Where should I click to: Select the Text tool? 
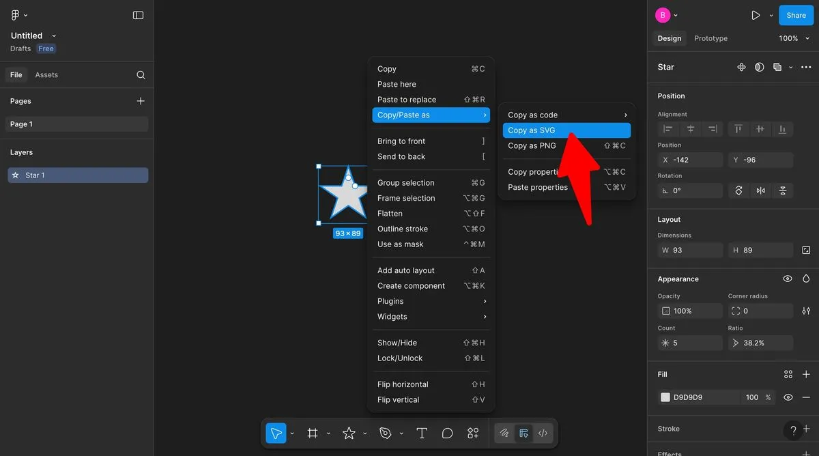point(422,433)
